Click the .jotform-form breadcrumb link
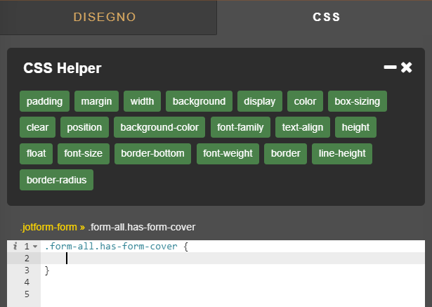Viewport: 432px width, 307px height. pyautogui.click(x=49, y=227)
